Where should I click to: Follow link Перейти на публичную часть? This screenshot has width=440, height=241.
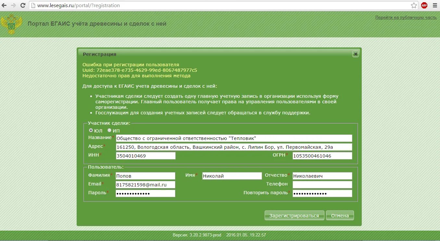click(x=406, y=18)
